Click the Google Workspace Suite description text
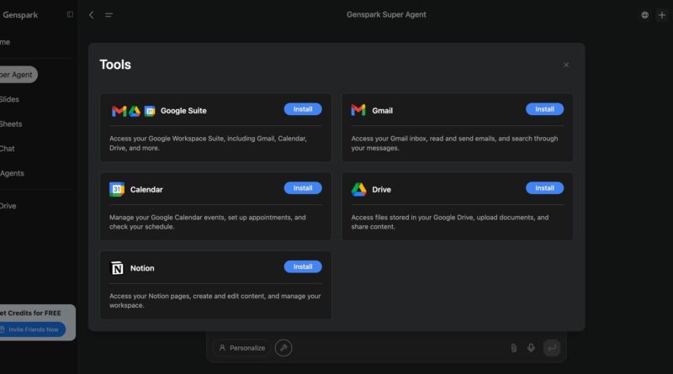This screenshot has width=673, height=374. tap(208, 143)
